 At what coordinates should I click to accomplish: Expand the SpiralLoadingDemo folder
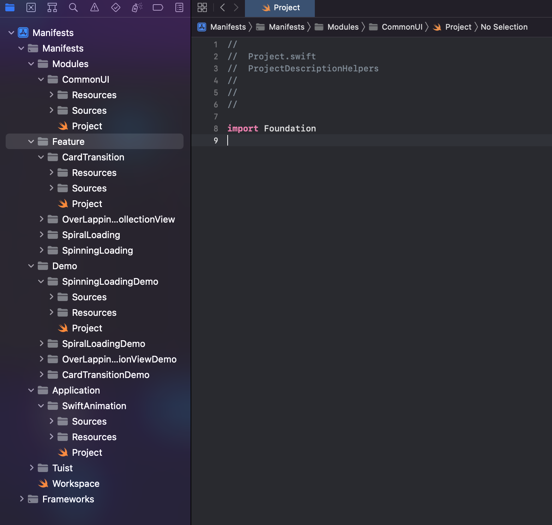41,343
